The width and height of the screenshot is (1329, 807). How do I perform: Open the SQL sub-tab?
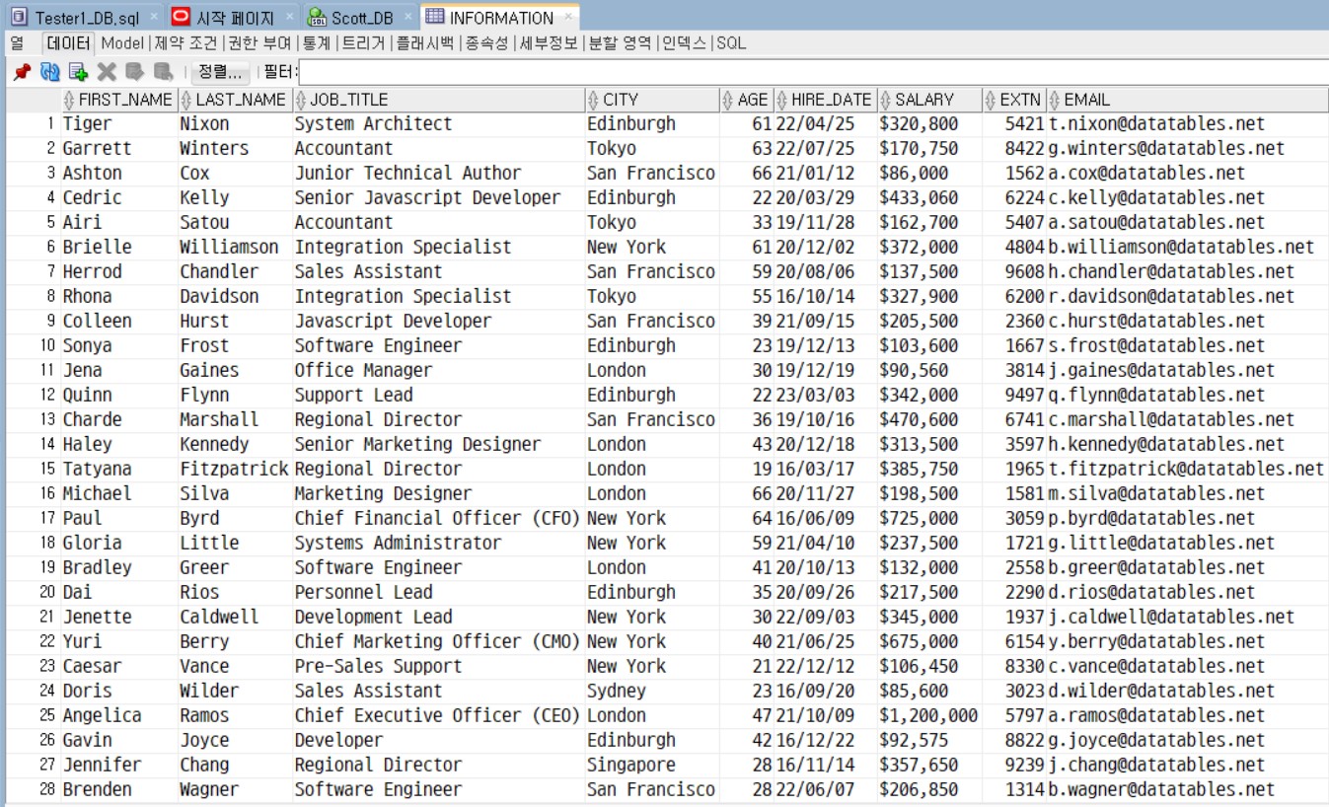pos(731,43)
